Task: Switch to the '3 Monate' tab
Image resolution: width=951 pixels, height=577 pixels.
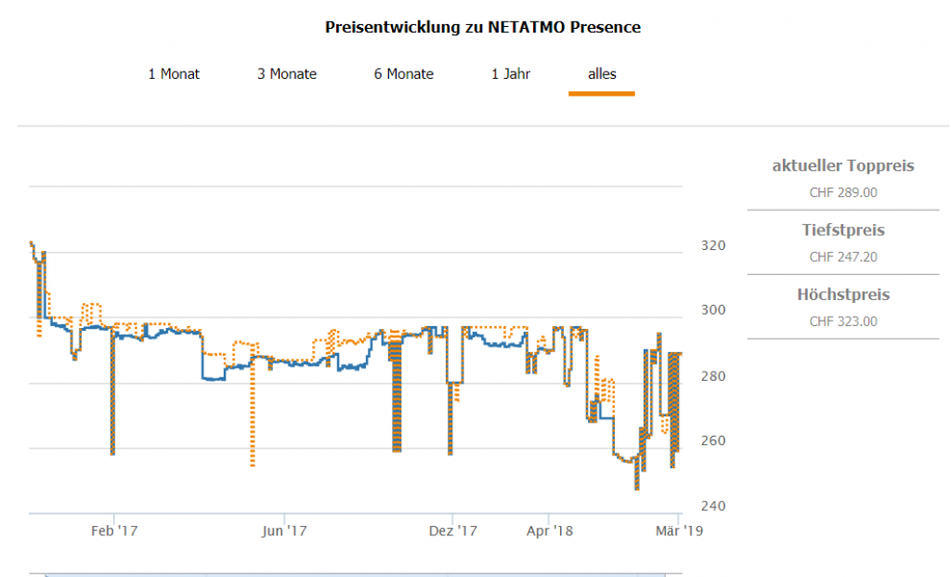Action: (x=287, y=74)
